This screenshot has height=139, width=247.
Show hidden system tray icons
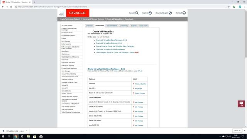[x=220, y=136]
